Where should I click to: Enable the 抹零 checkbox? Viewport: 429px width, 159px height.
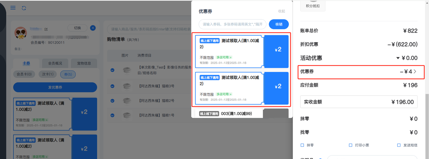(x=302, y=145)
